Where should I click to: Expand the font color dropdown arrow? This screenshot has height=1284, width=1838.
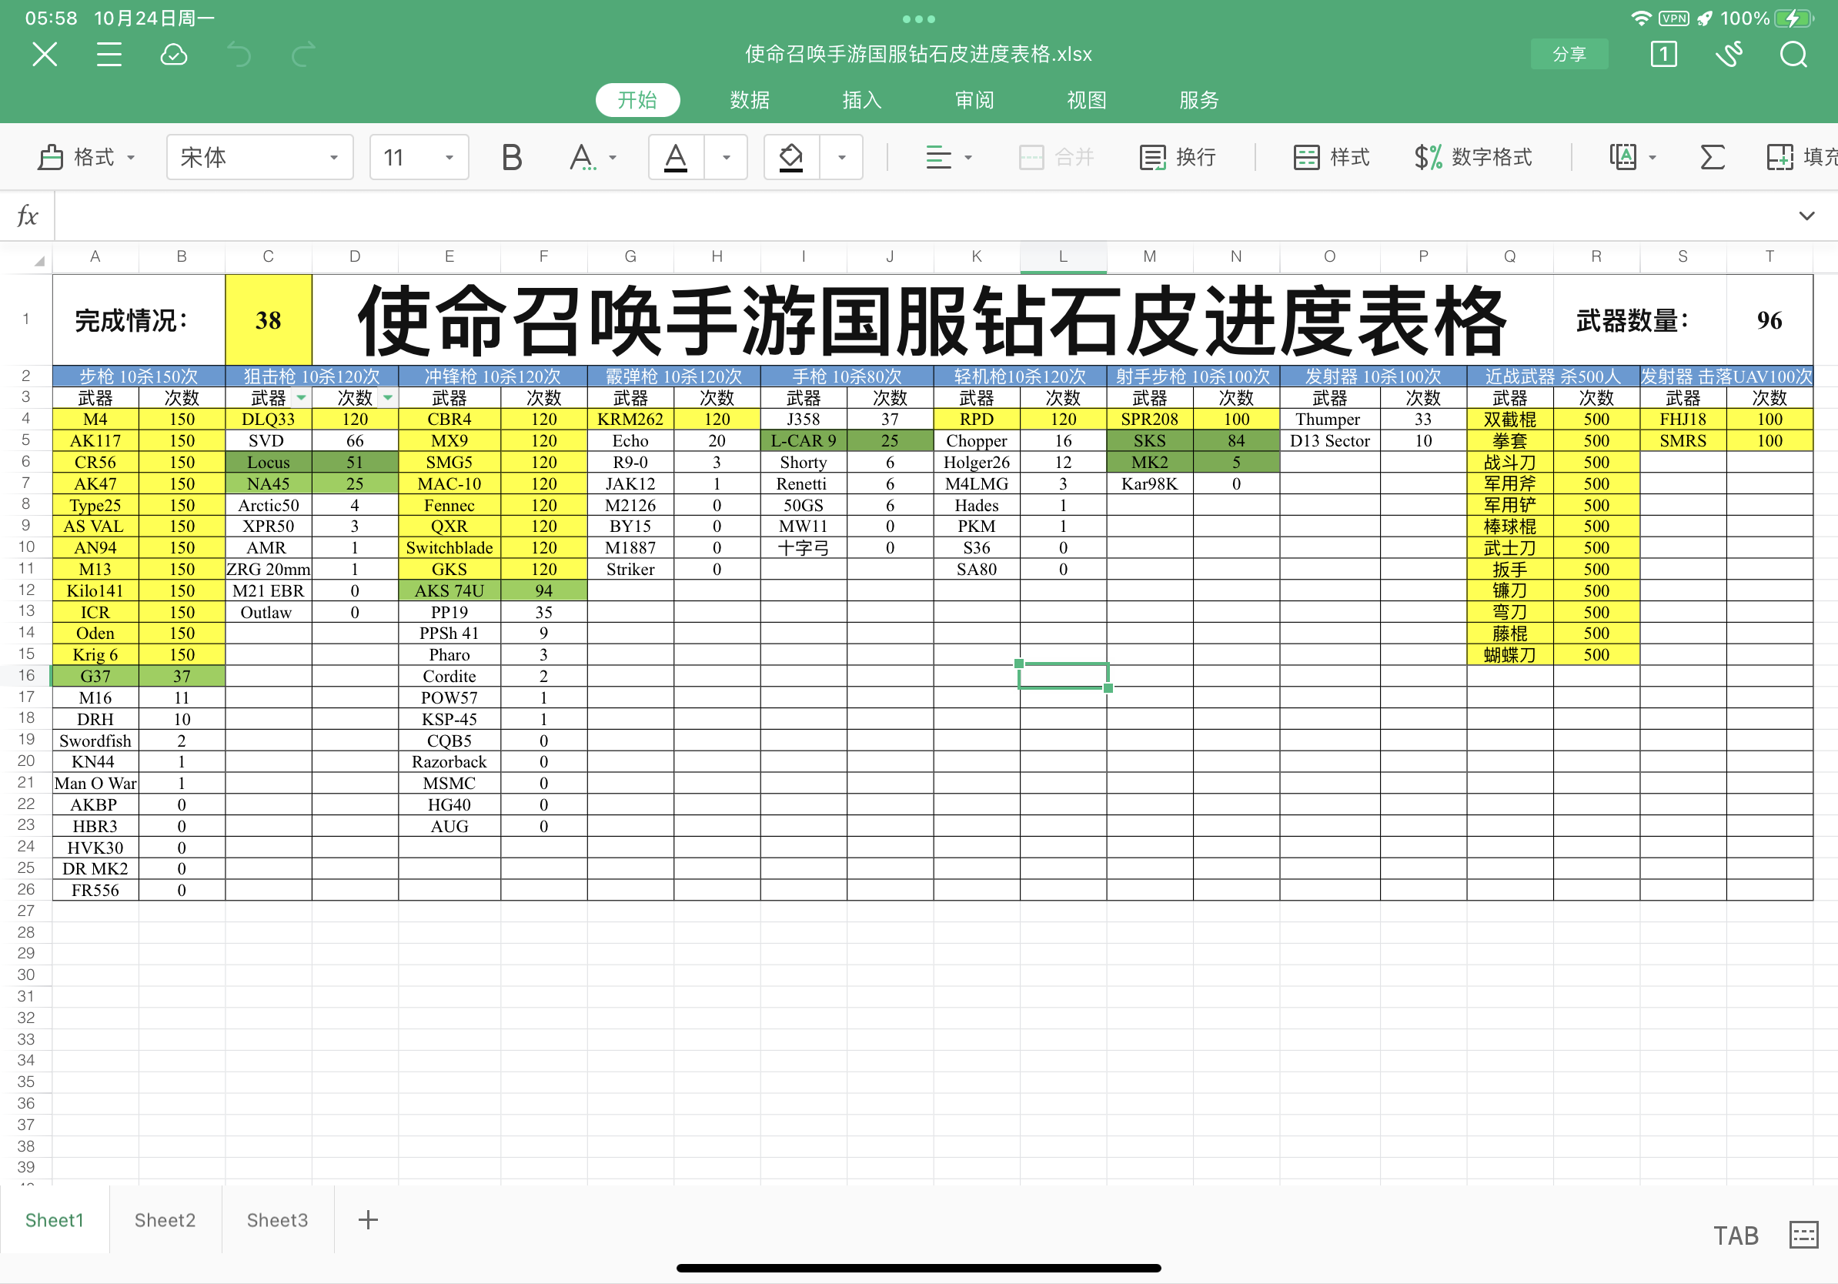pyautogui.click(x=725, y=157)
